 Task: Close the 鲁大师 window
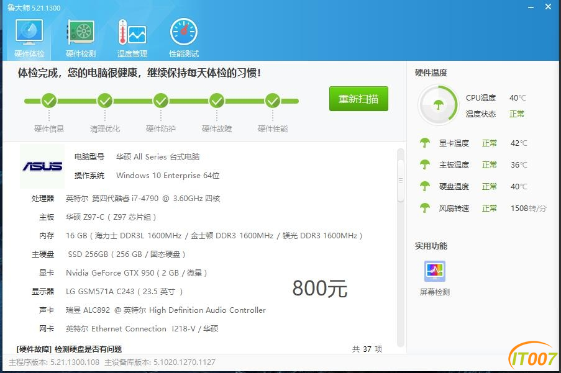(548, 7)
